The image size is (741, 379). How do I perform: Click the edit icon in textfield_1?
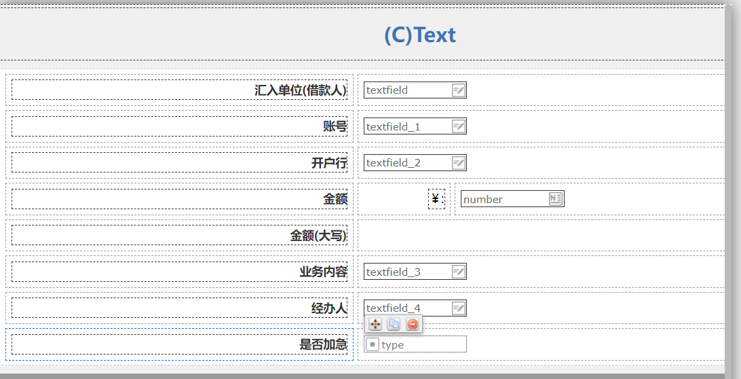pyautogui.click(x=459, y=126)
